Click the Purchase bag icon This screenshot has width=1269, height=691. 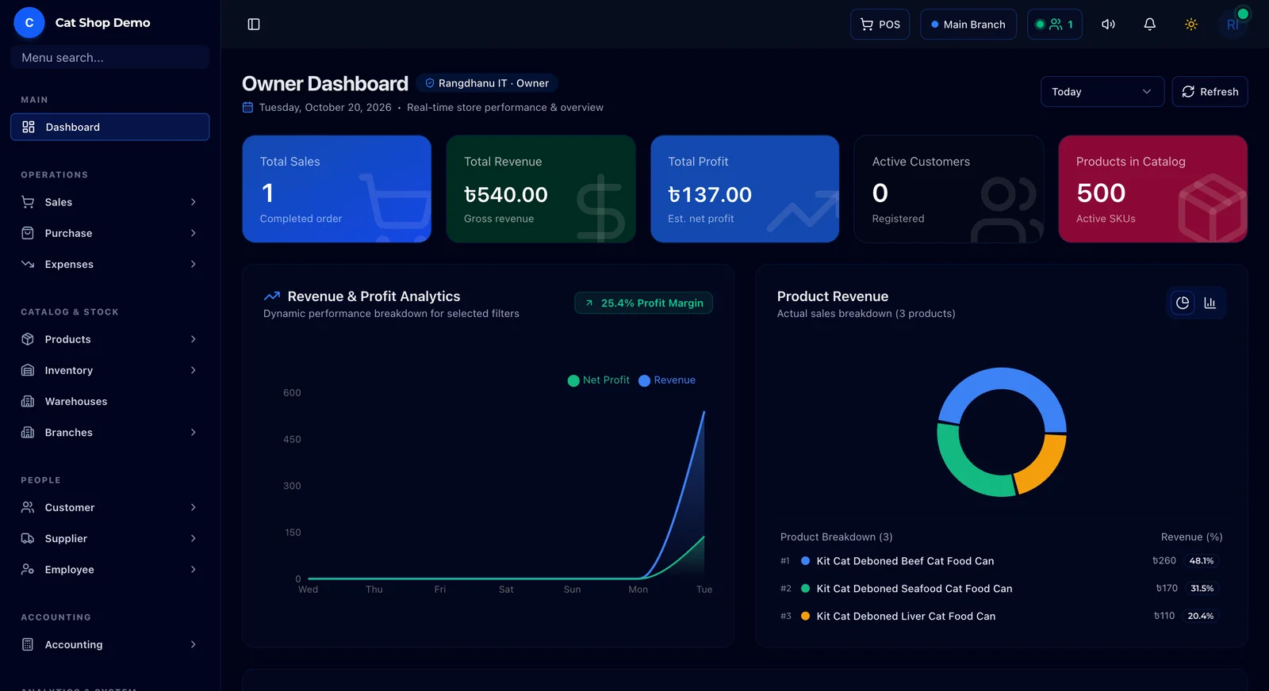[x=28, y=233]
